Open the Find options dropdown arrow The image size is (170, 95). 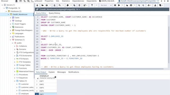click(63, 5)
